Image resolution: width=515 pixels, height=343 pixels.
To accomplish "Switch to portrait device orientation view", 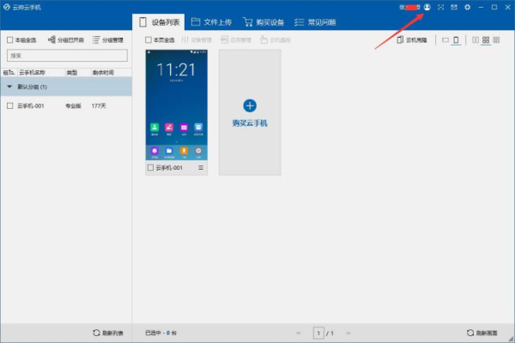I will coord(456,40).
